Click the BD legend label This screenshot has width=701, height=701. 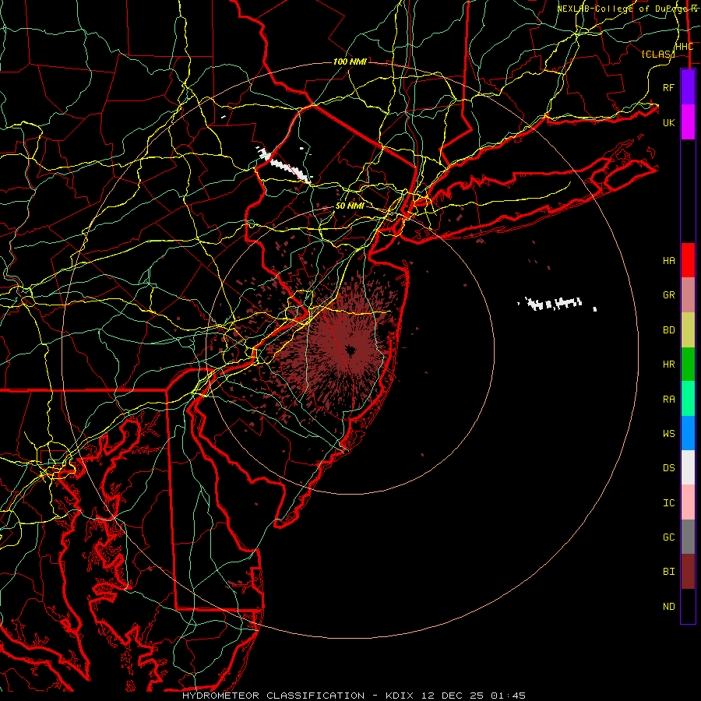point(668,330)
